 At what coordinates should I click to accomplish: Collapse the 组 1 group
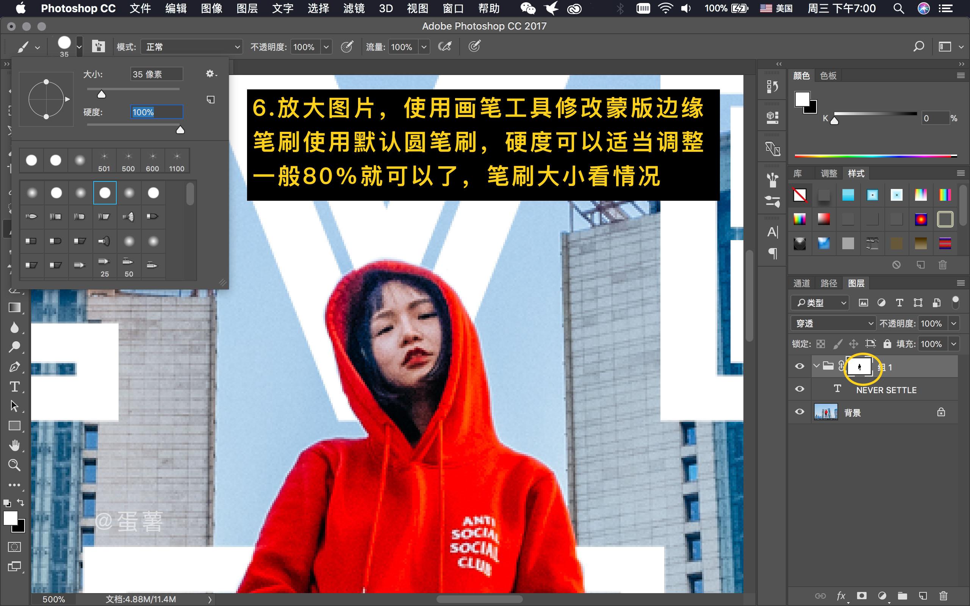pyautogui.click(x=817, y=366)
